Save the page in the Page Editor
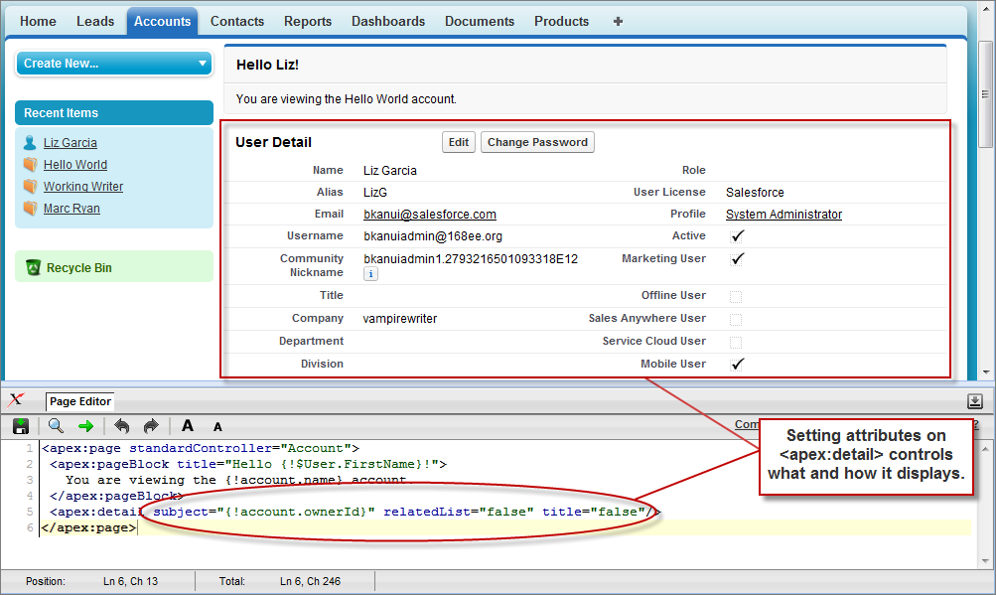Viewport: 996px width, 595px height. point(20,425)
